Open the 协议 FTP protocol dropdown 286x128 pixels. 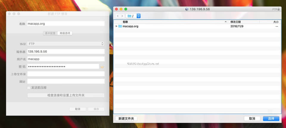(66, 44)
